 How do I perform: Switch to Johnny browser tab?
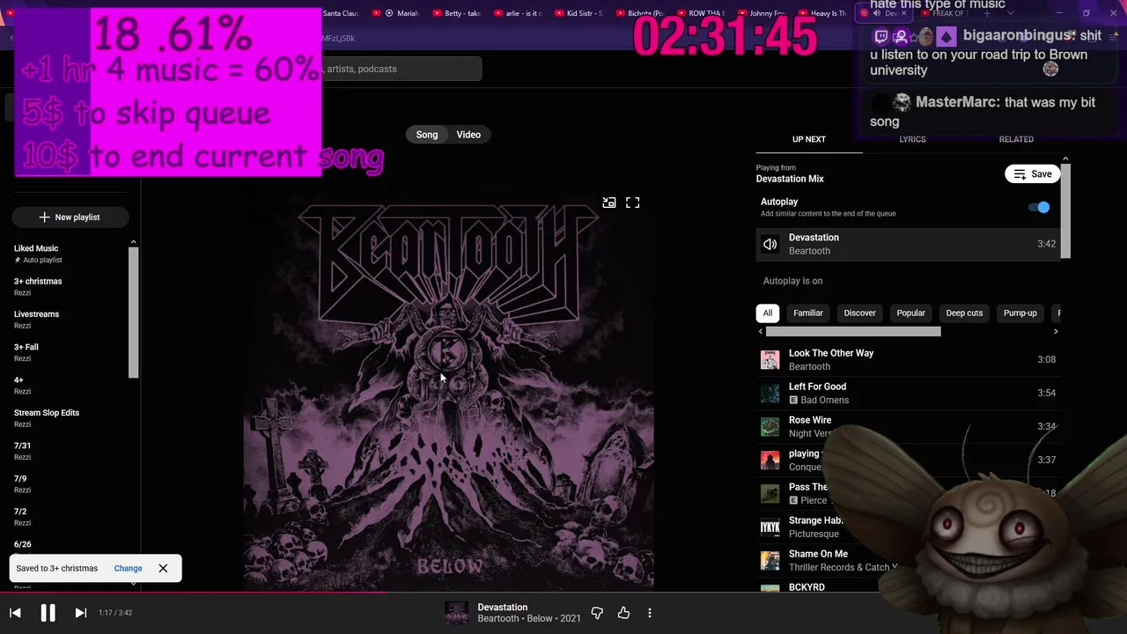click(x=761, y=13)
